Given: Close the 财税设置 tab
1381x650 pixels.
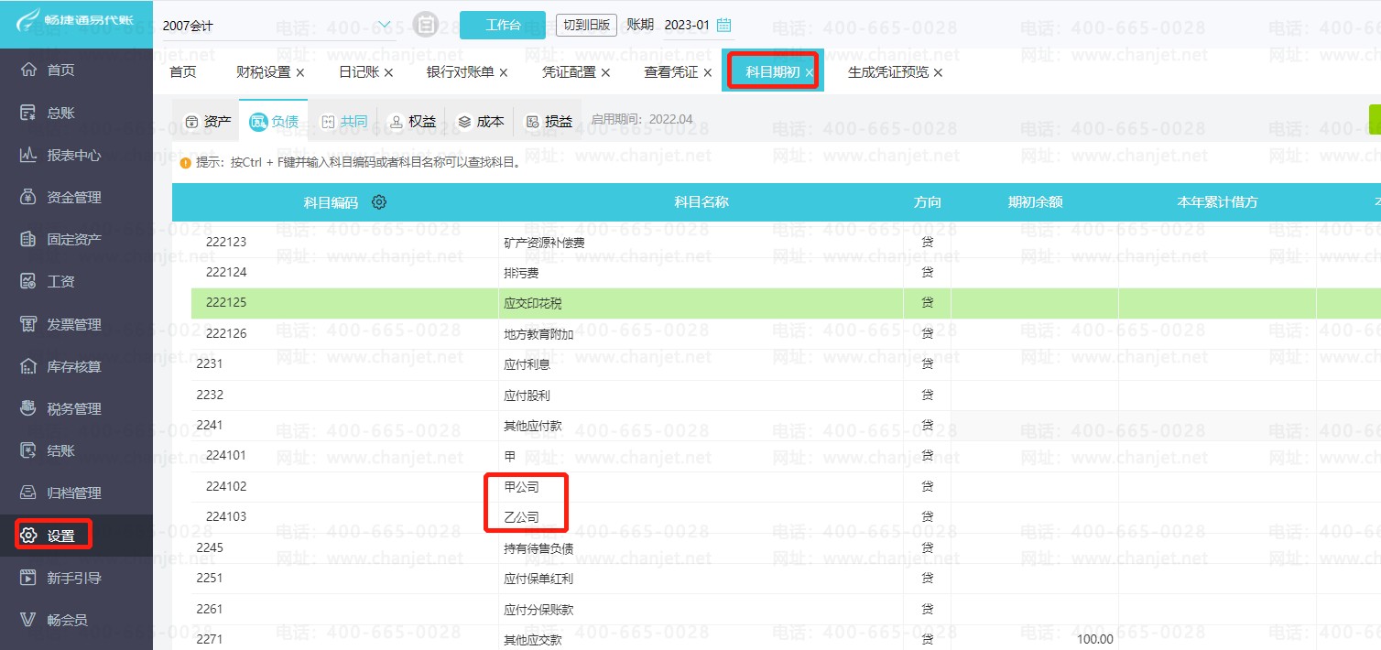Looking at the screenshot, I should click(300, 72).
